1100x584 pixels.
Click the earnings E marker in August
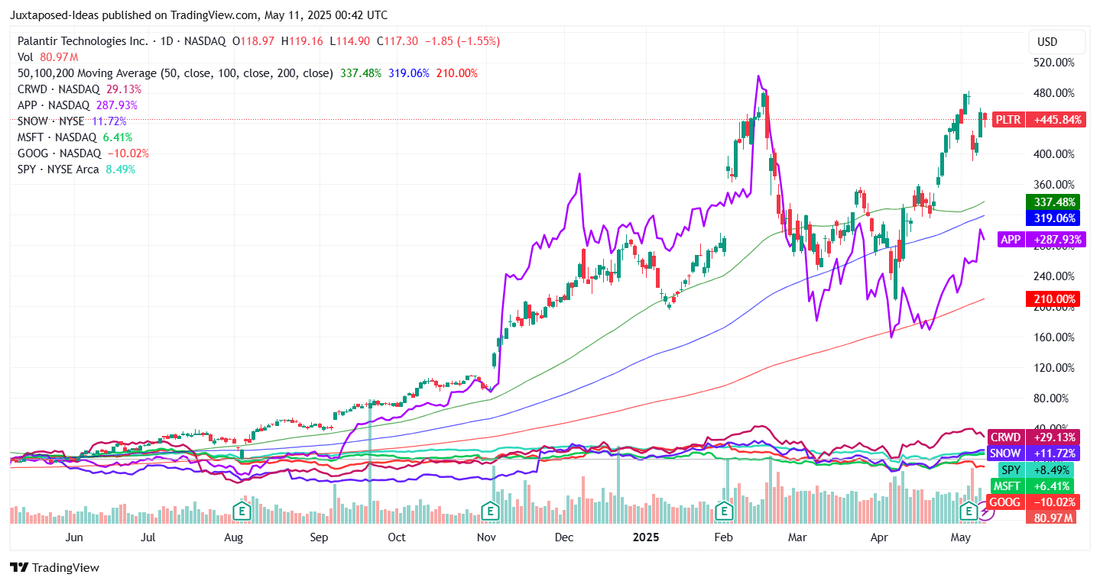(x=242, y=511)
